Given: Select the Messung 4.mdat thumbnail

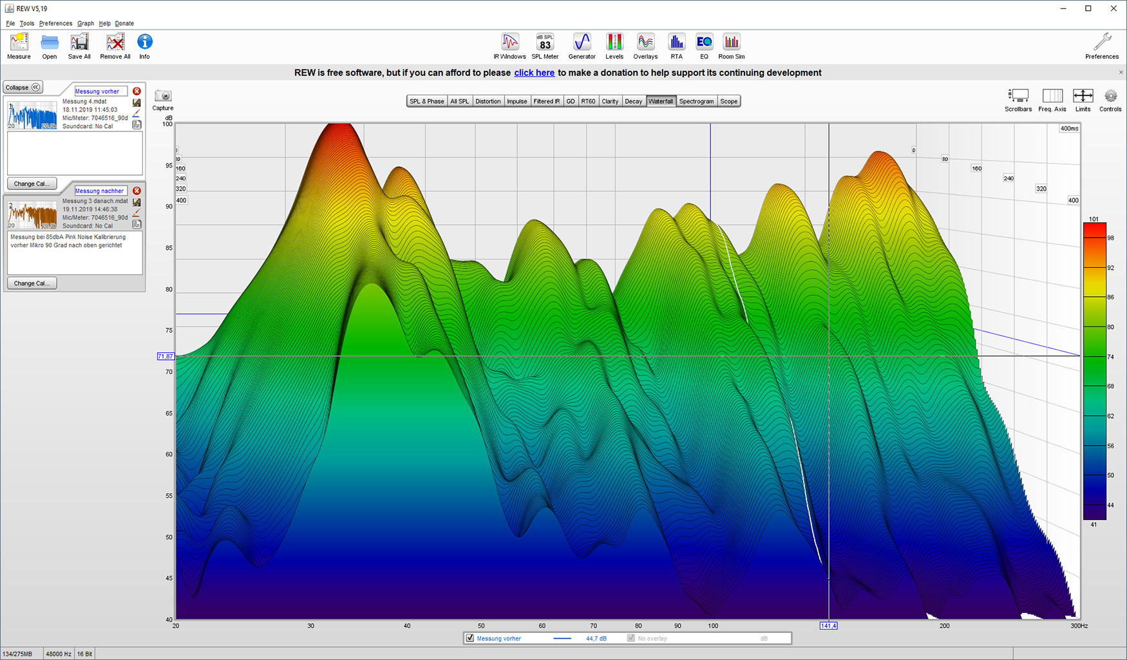Looking at the screenshot, I should (32, 115).
